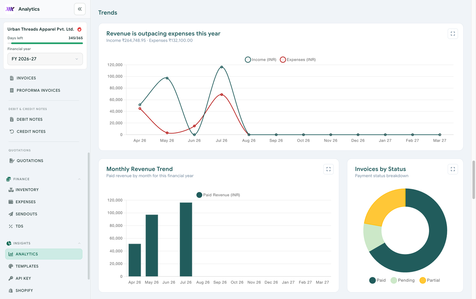The image size is (476, 299).
Task: Expand the revenue vs expenses chart fullscreen
Action: (x=453, y=34)
